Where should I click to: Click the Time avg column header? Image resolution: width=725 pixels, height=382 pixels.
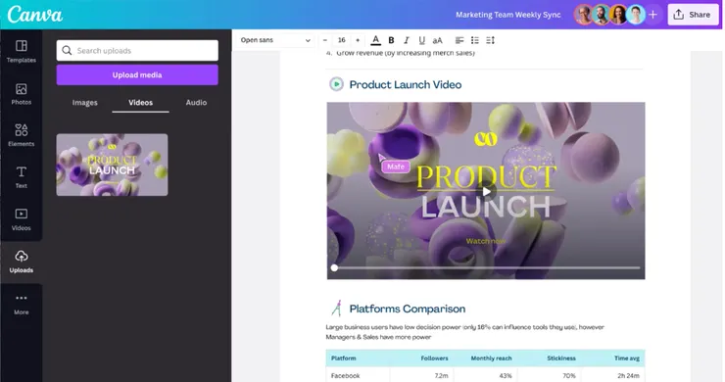coord(626,358)
